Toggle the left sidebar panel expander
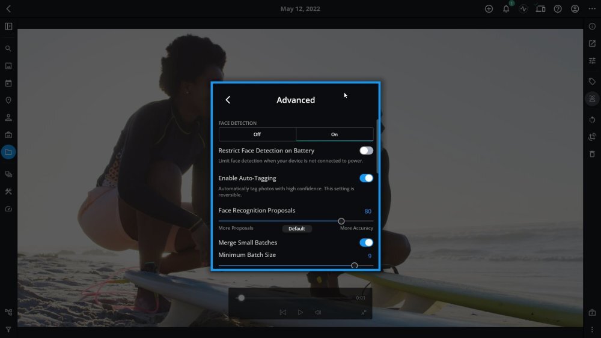Image resolution: width=601 pixels, height=338 pixels. 8,26
